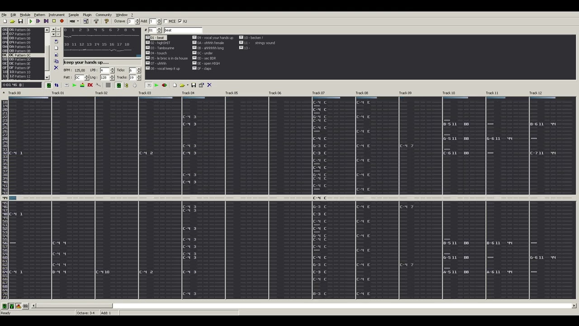The image size is (579, 326).
Task: Click the song title field 'keep your hands up.....'
Action: [102, 62]
